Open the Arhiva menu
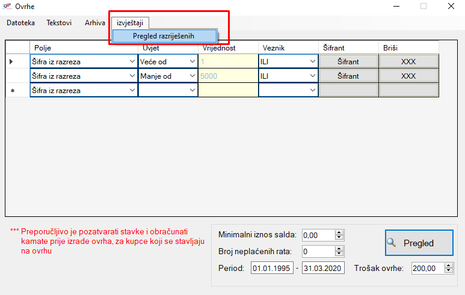465x295 pixels. pyautogui.click(x=95, y=23)
